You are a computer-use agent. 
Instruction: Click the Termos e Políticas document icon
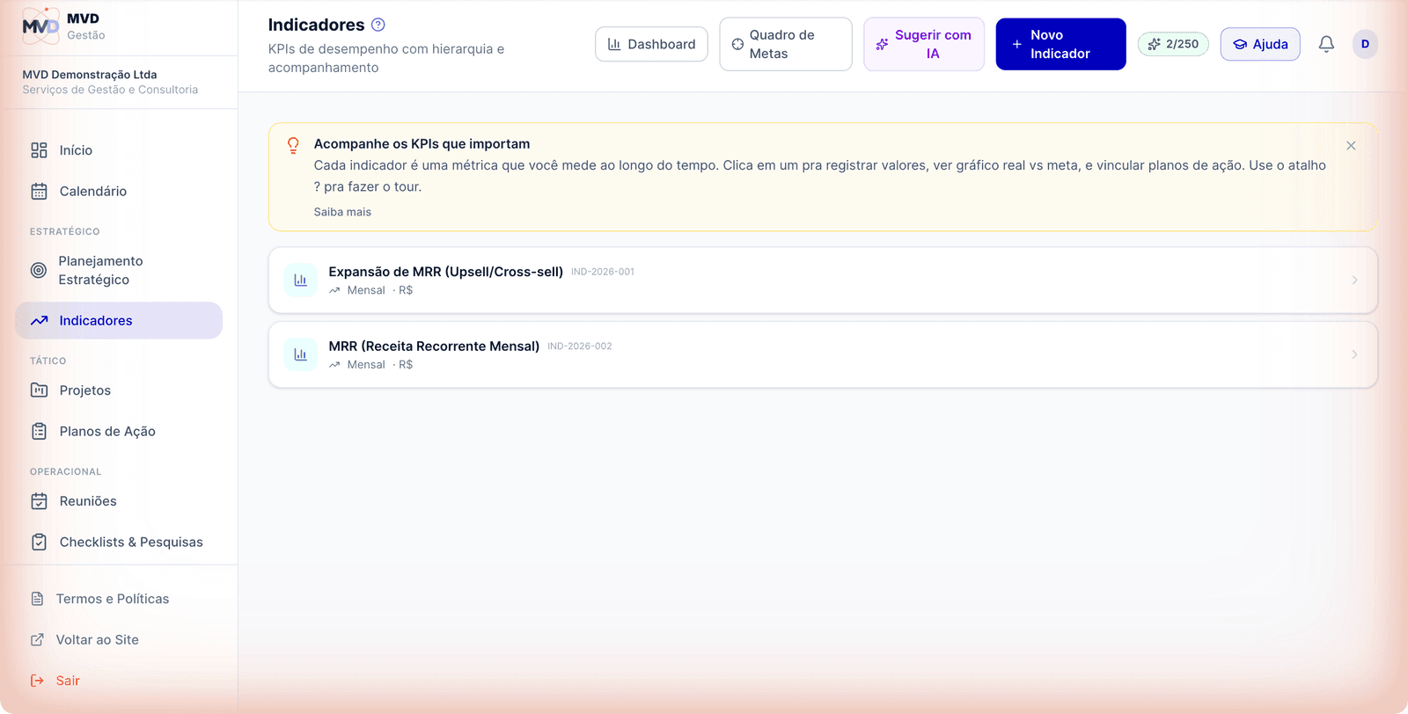[x=37, y=599]
